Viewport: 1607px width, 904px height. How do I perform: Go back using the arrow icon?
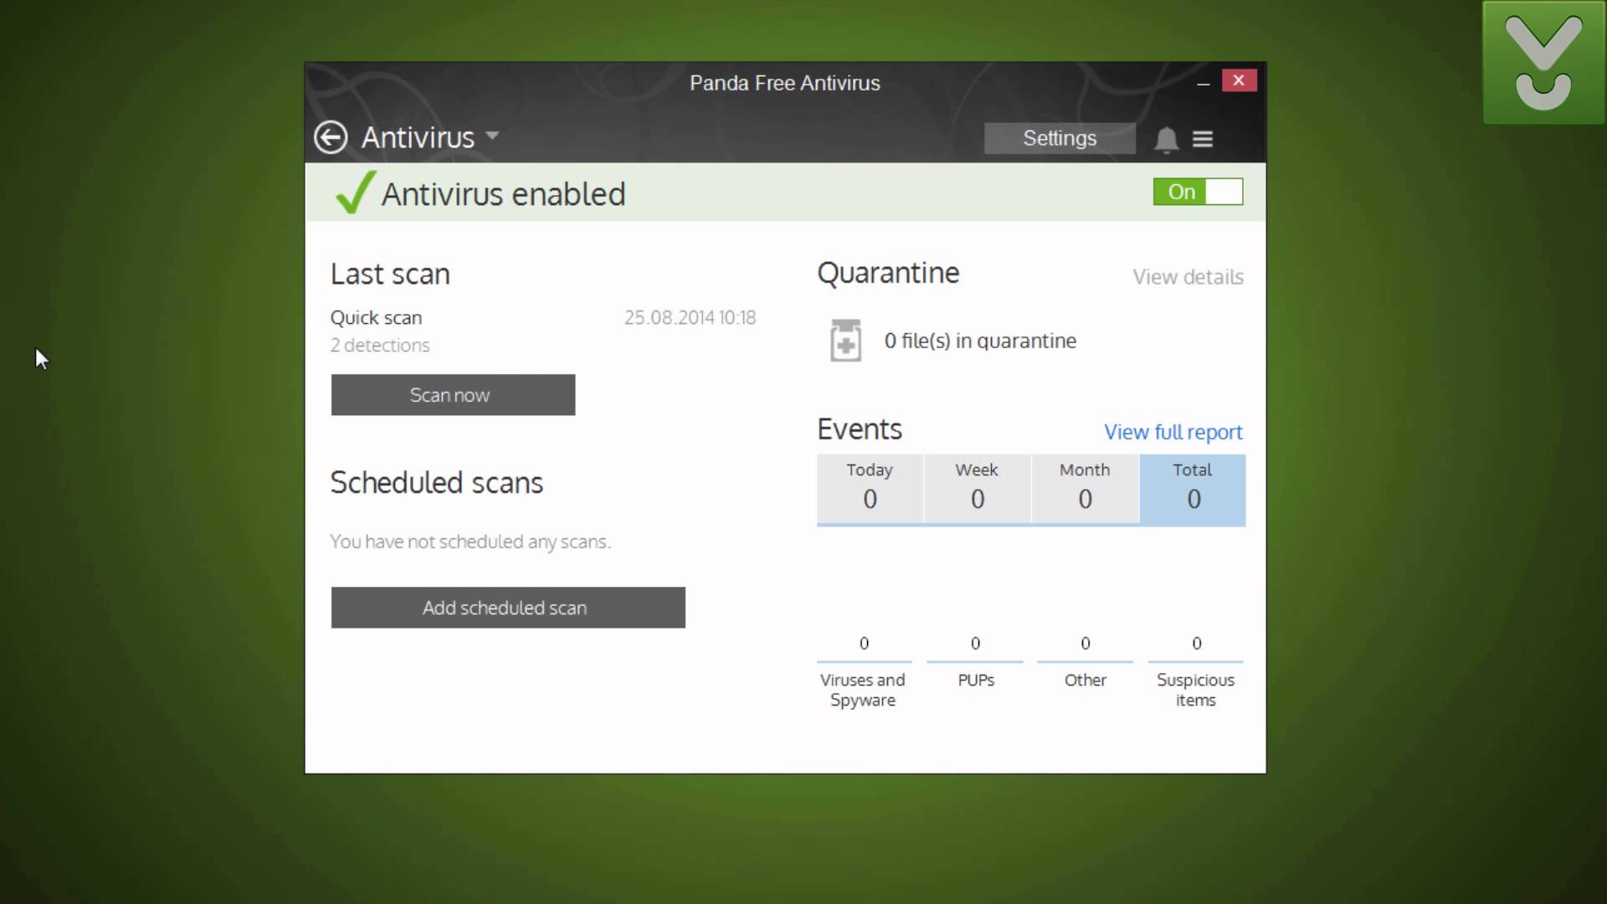[x=331, y=137]
